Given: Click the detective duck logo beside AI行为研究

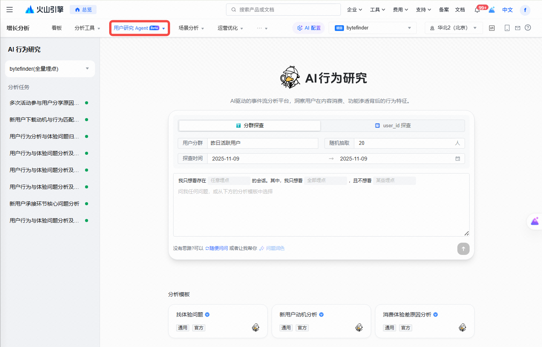Looking at the screenshot, I should point(290,77).
